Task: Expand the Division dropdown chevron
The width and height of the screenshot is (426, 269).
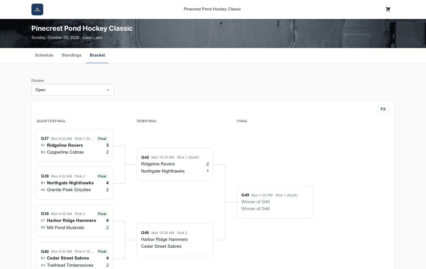Action: point(108,90)
